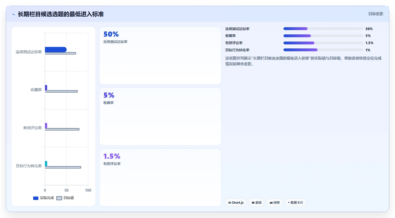Click the cyan 目标行为转化率 actual bar
The width and height of the screenshot is (395, 218).
click(46, 164)
